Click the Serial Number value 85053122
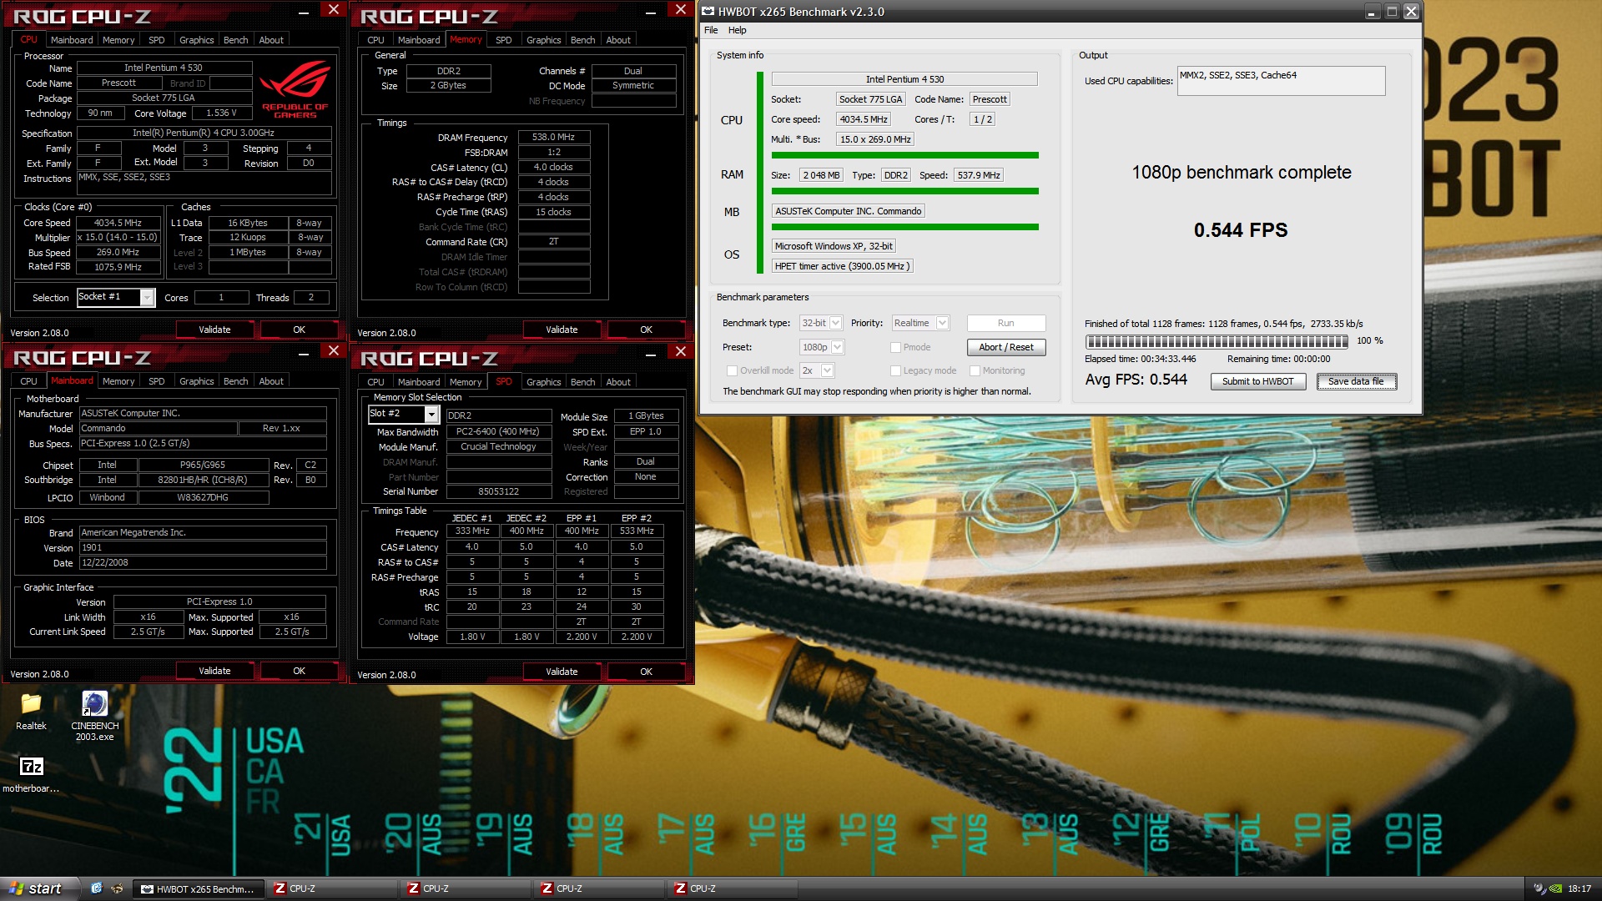Image resolution: width=1602 pixels, height=901 pixels. 498,491
